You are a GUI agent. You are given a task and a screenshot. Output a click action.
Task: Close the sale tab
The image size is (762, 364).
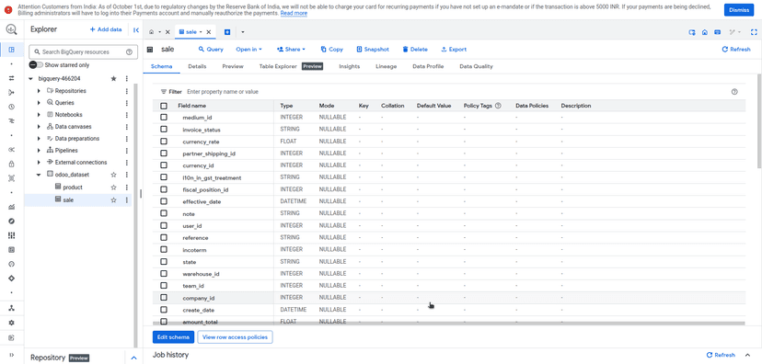(x=209, y=32)
